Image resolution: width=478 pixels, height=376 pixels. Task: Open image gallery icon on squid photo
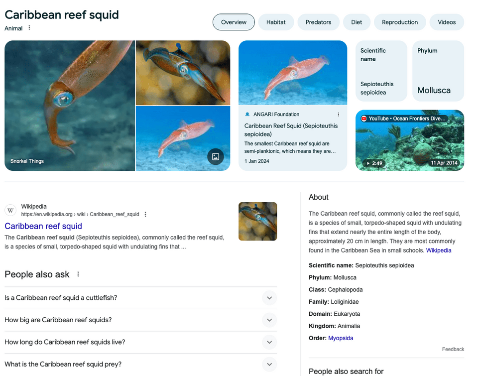[x=216, y=156]
